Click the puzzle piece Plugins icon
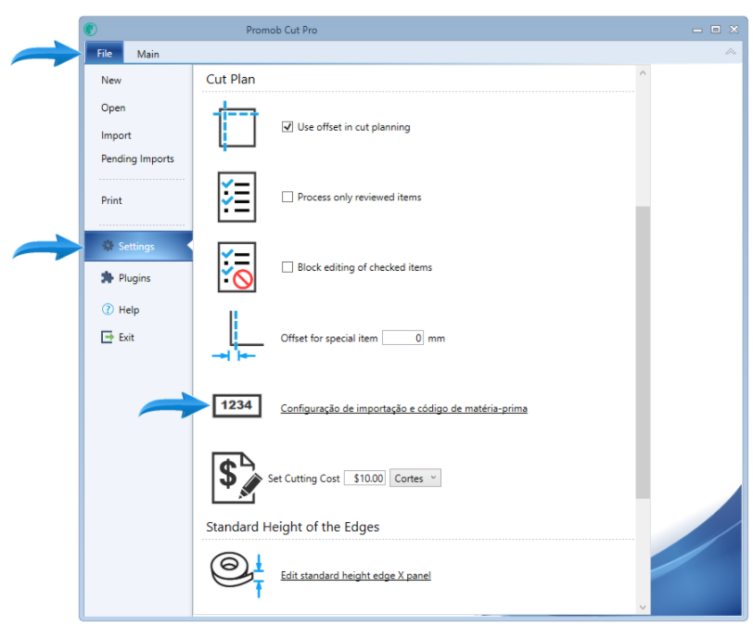 click(107, 277)
